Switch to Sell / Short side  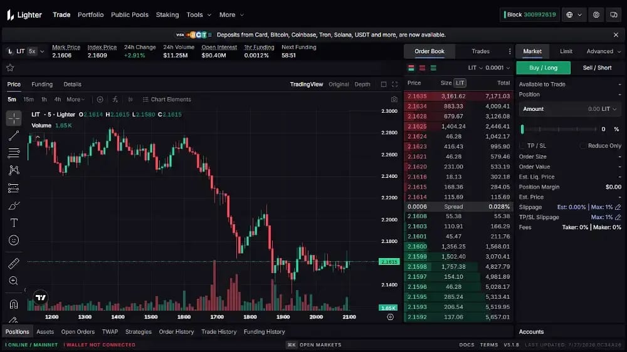[597, 68]
